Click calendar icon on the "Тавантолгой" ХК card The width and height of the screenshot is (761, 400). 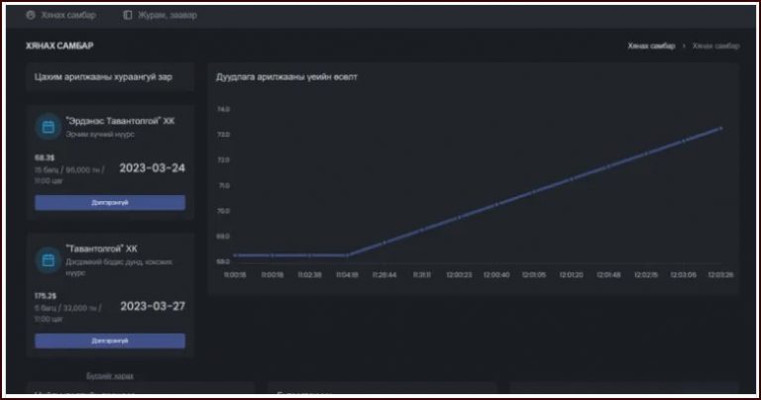coord(47,258)
